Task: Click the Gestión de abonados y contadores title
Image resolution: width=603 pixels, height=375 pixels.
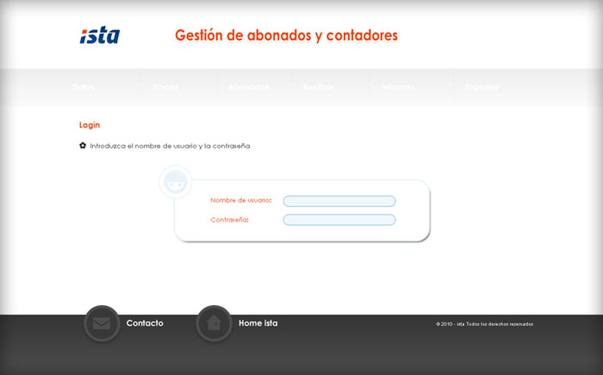Action: point(286,35)
